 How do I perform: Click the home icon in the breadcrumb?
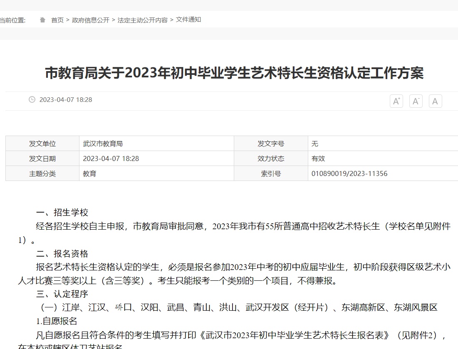click(x=42, y=20)
